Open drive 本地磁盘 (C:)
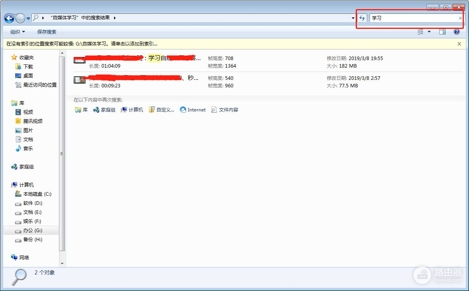This screenshot has height=291, width=469. pos(33,194)
